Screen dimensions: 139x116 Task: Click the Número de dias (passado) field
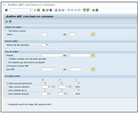pyautogui.click(x=45, y=45)
